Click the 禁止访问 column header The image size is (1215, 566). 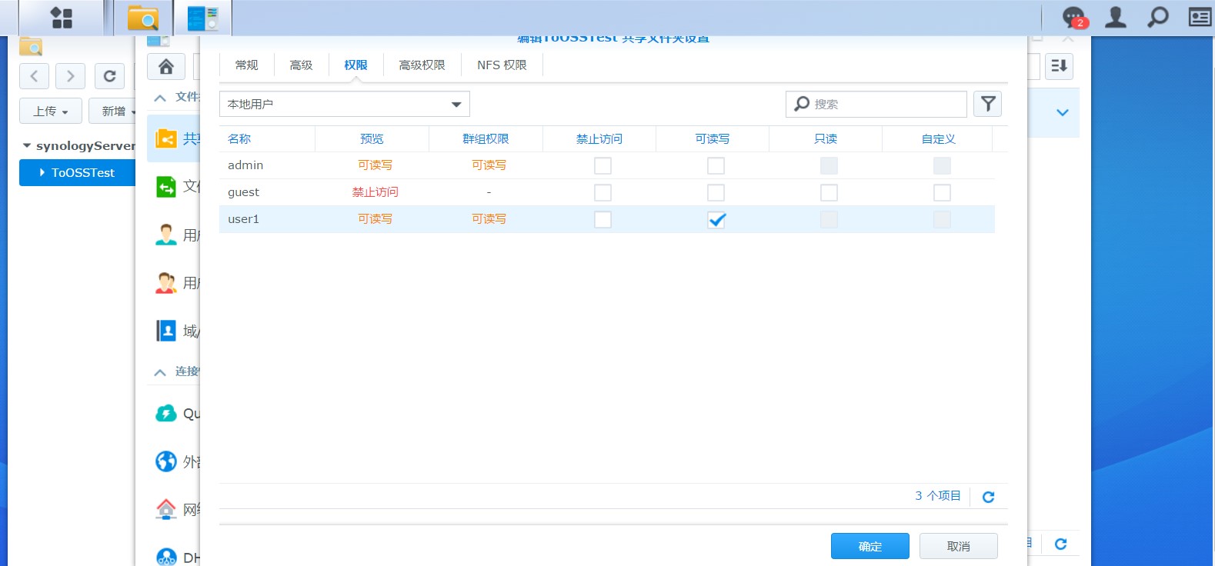(599, 139)
